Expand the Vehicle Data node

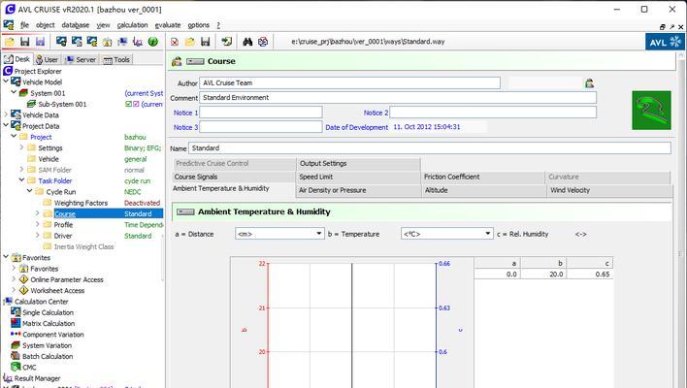(6, 114)
